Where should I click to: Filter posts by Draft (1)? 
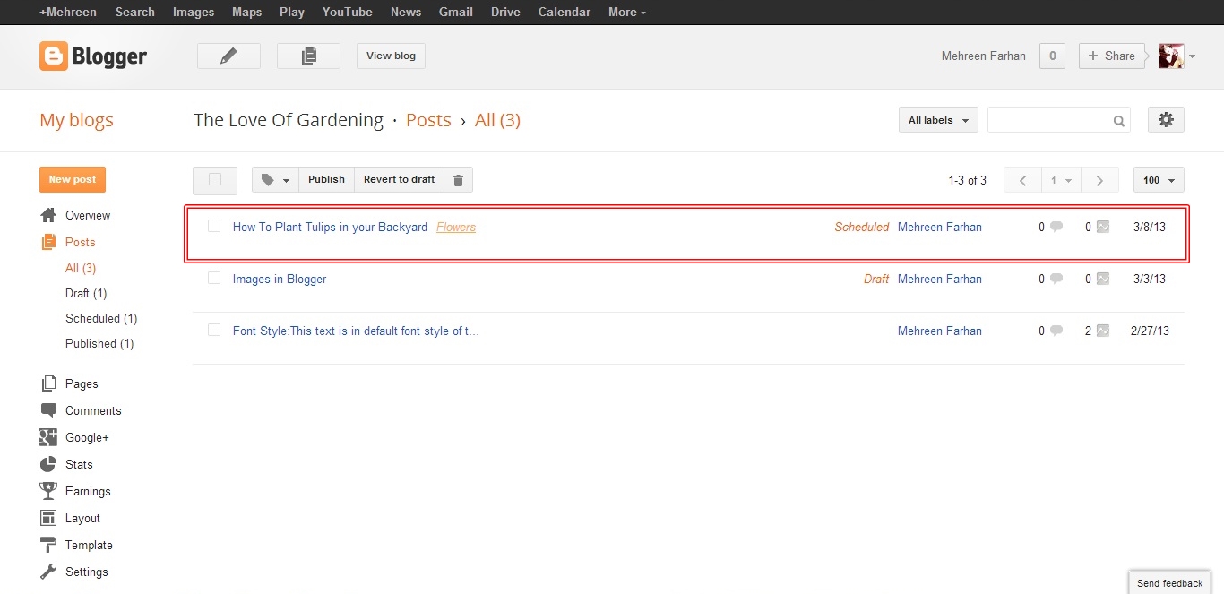(x=86, y=293)
